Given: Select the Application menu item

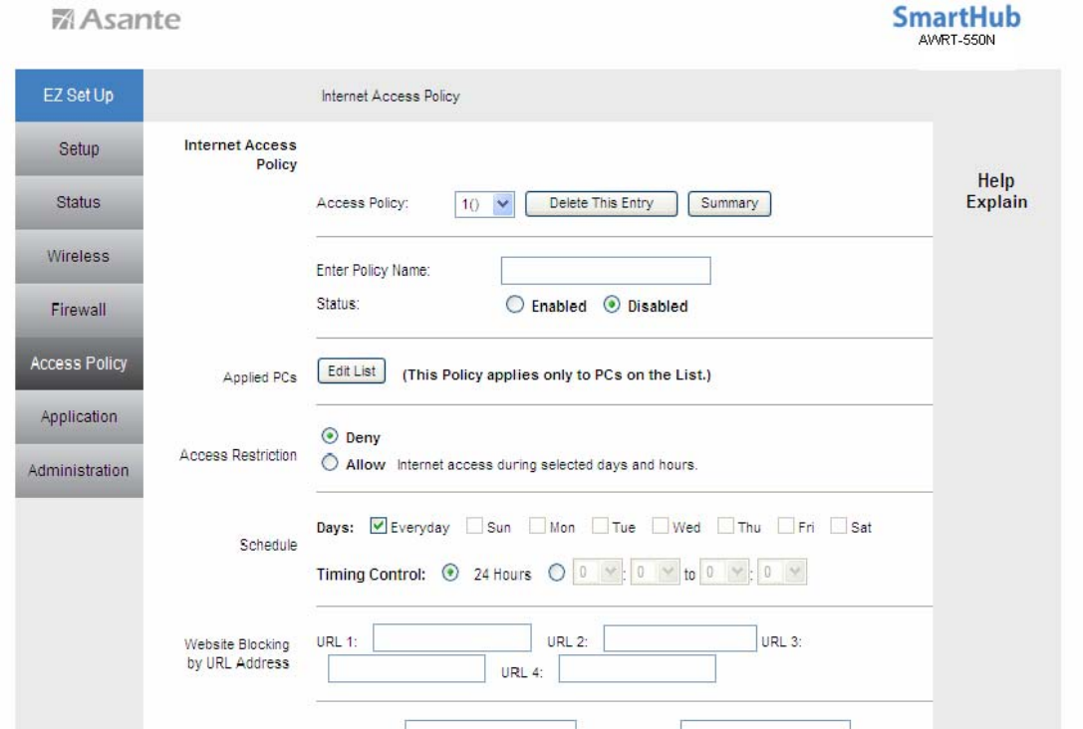Looking at the screenshot, I should pos(79,417).
